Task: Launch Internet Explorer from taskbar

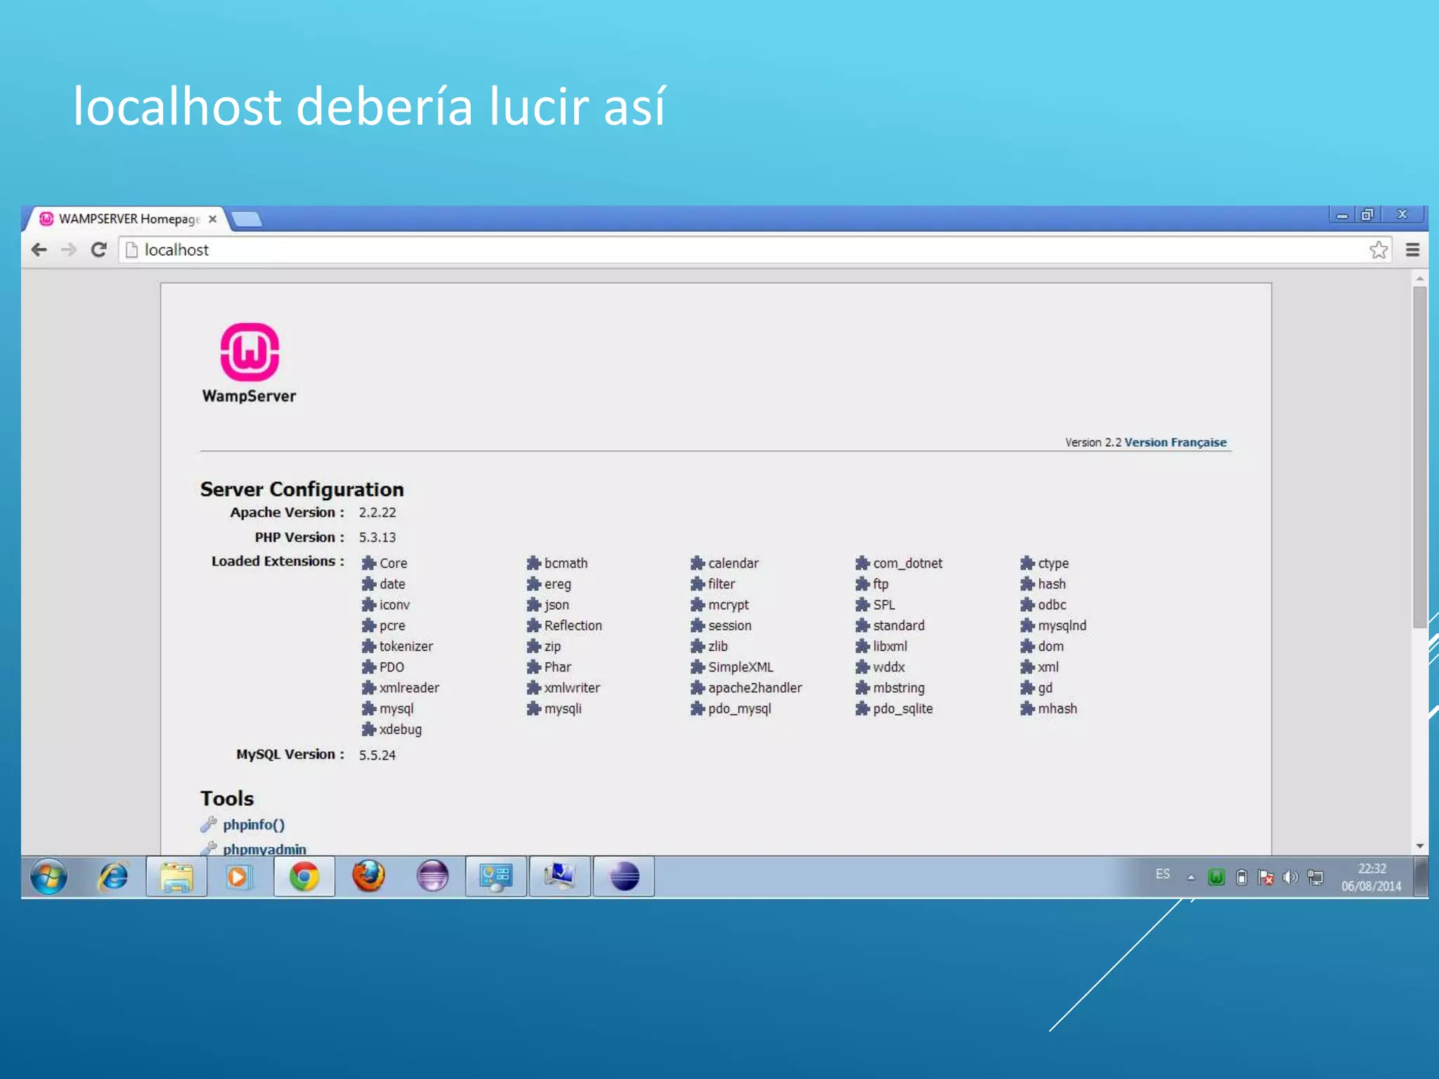Action: 113,877
